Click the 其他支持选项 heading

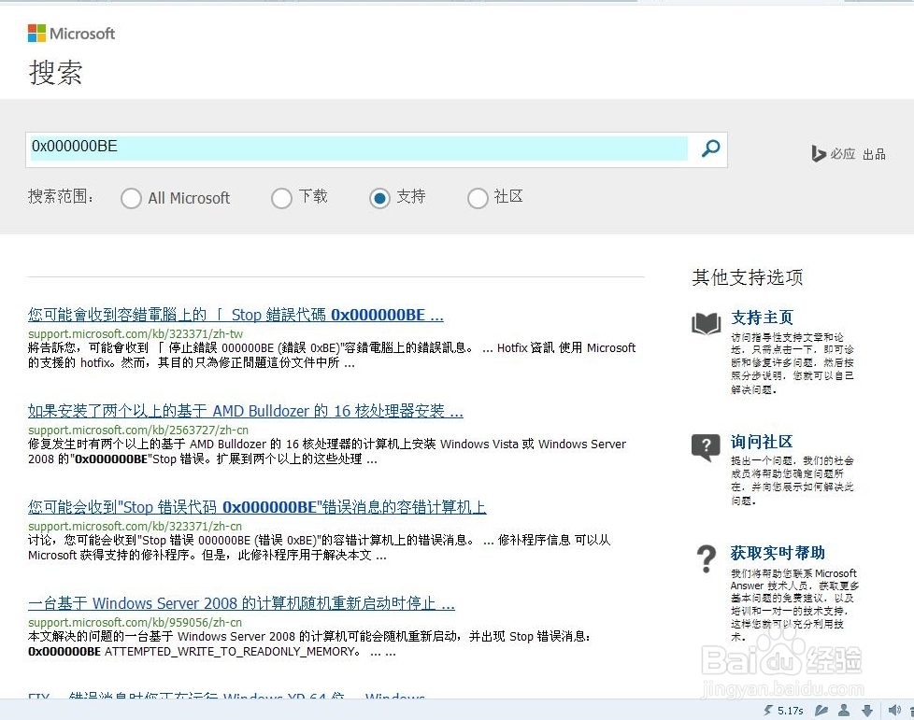click(748, 277)
